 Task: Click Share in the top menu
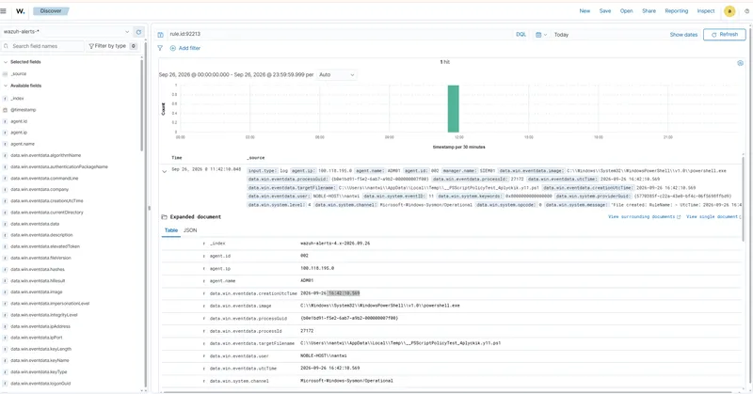[649, 11]
